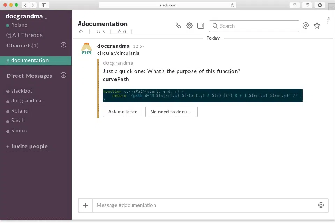This screenshot has width=335, height=223.
Task: Open the docgrandma avatar in the message
Action: (x=87, y=49)
